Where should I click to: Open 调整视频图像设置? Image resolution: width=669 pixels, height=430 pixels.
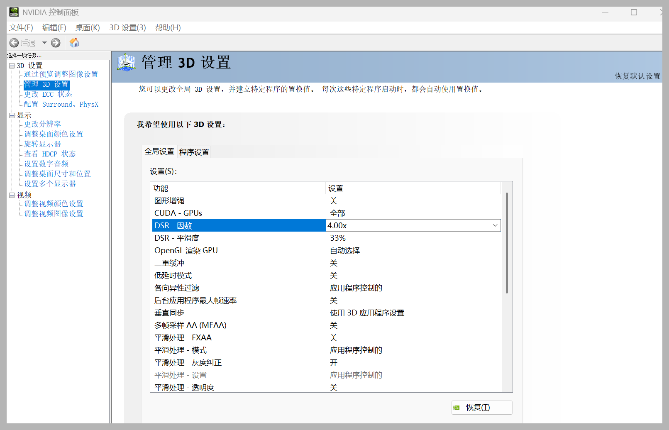coord(54,214)
